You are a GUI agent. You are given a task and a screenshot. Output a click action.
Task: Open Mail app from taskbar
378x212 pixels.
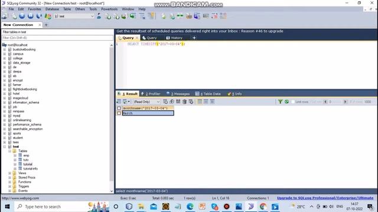(x=154, y=207)
